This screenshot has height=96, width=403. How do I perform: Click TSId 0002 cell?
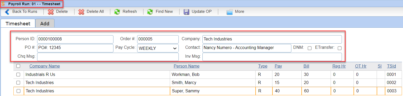[394, 83]
